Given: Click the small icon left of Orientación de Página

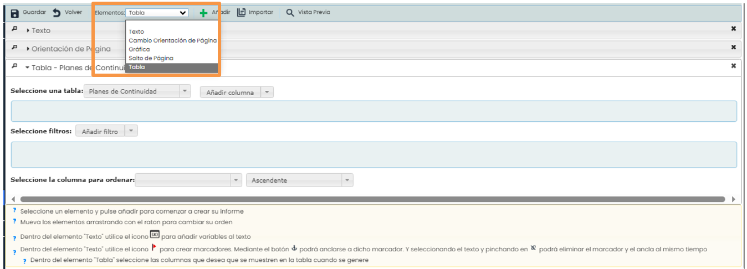Looking at the screenshot, I should pos(14,48).
